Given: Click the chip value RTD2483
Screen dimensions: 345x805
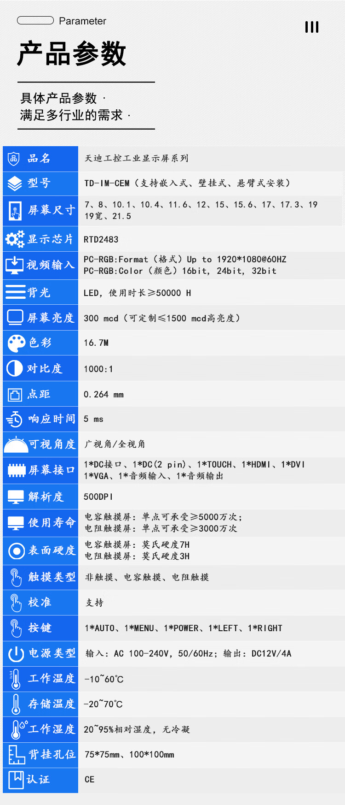Looking at the screenshot, I should pos(101,239).
